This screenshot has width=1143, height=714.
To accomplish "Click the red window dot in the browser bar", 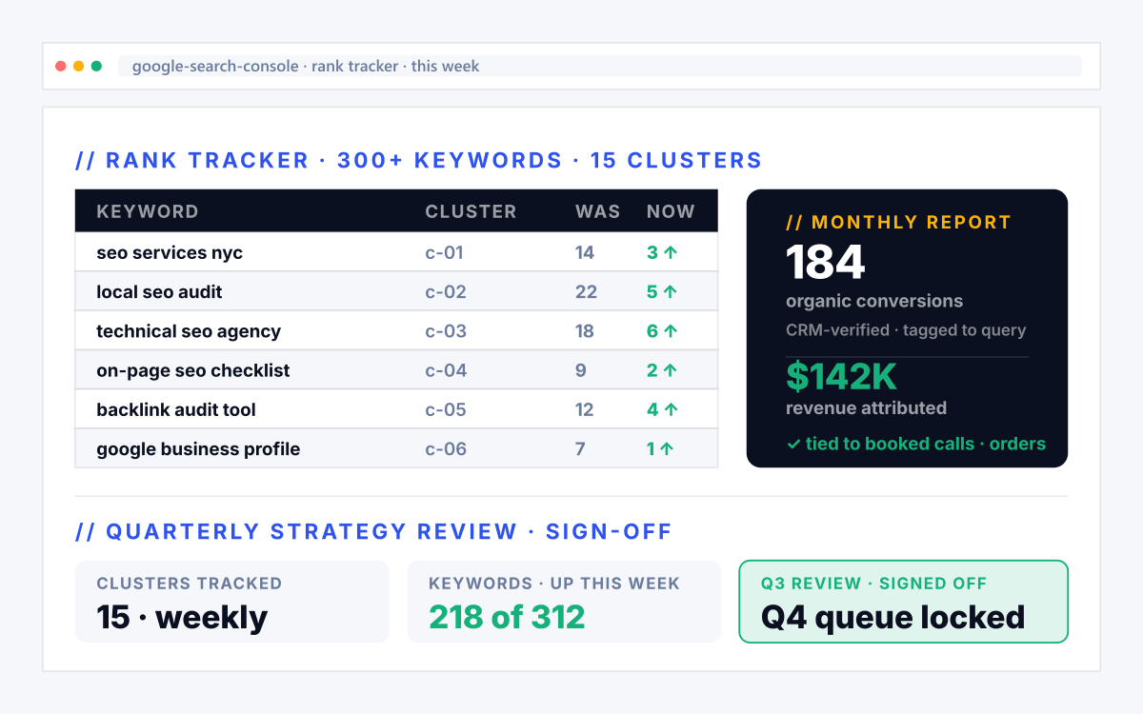I will coord(61,67).
